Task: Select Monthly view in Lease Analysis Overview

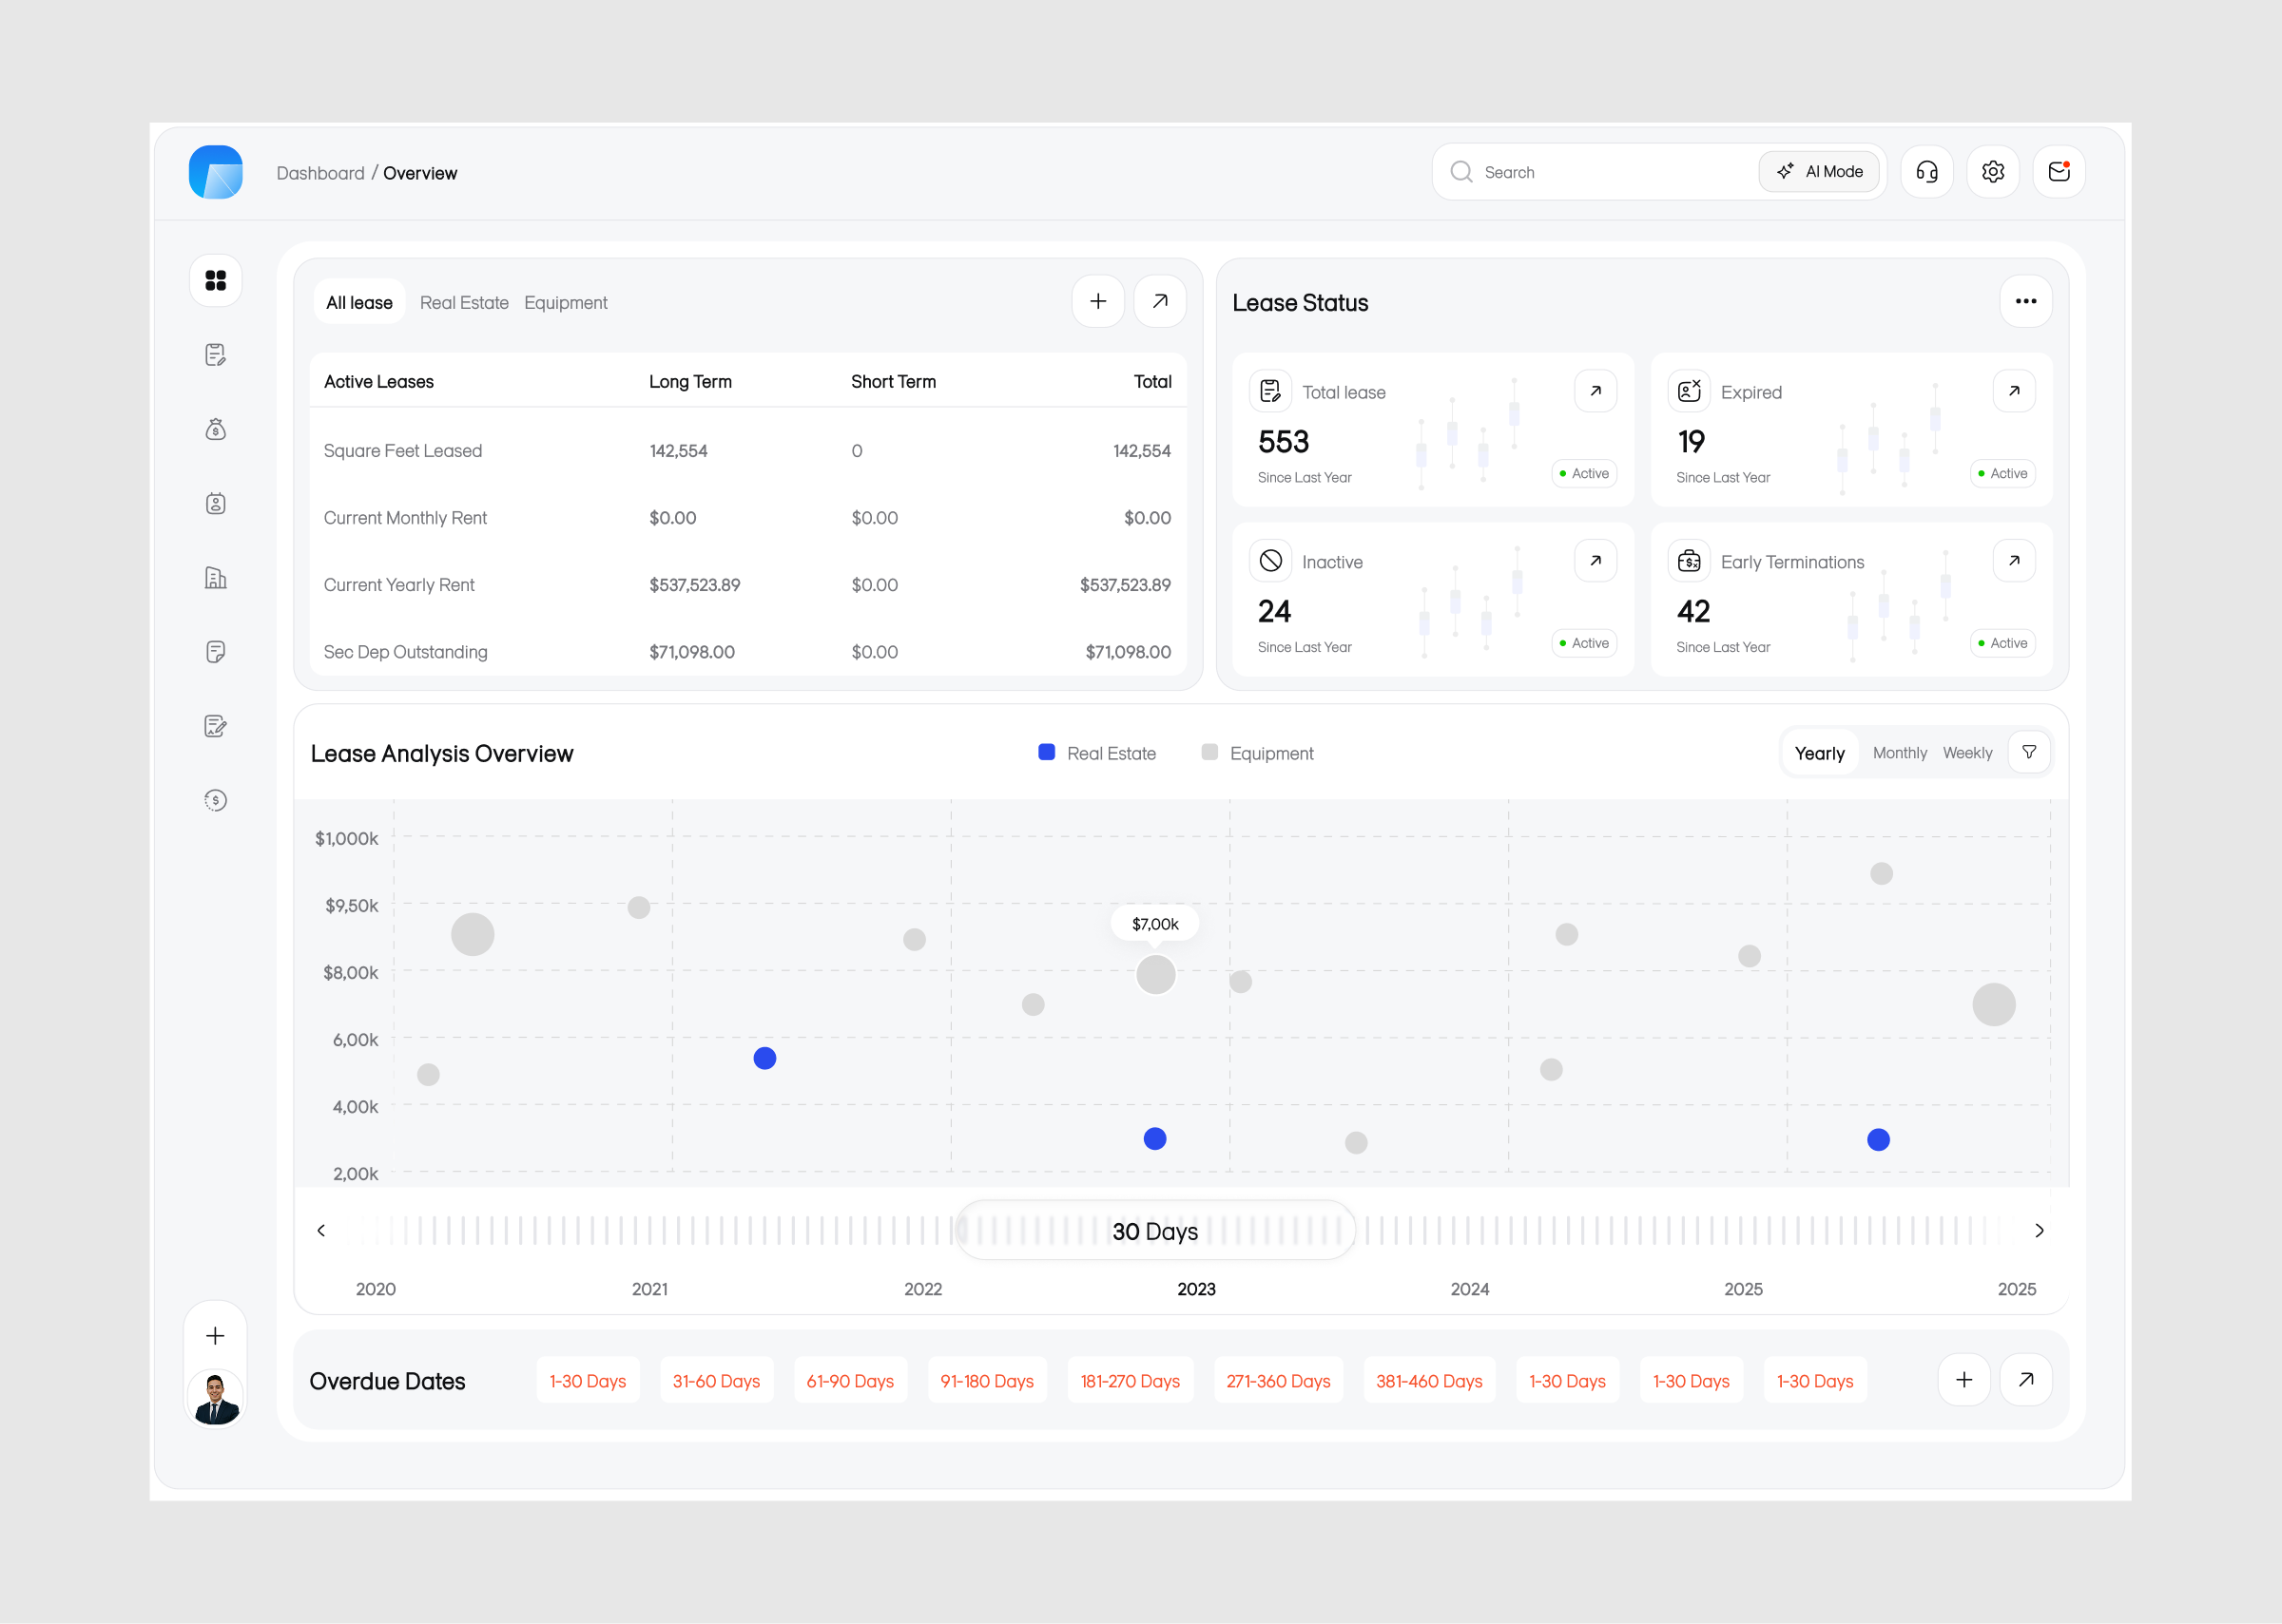Action: point(1899,752)
